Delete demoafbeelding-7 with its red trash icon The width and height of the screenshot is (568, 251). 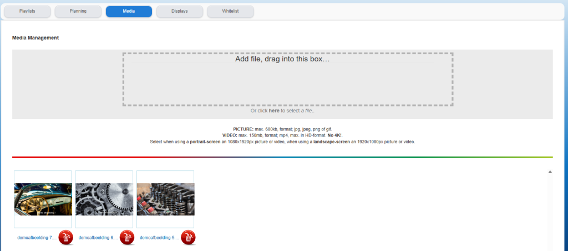pos(65,237)
